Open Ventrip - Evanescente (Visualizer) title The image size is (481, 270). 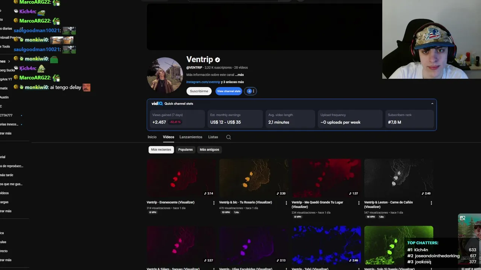pyautogui.click(x=171, y=202)
